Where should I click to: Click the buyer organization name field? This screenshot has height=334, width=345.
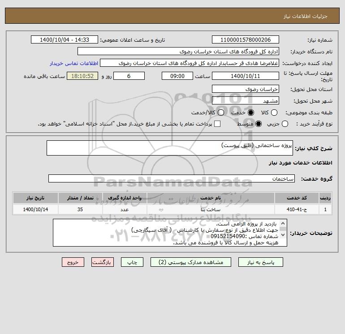point(178,51)
